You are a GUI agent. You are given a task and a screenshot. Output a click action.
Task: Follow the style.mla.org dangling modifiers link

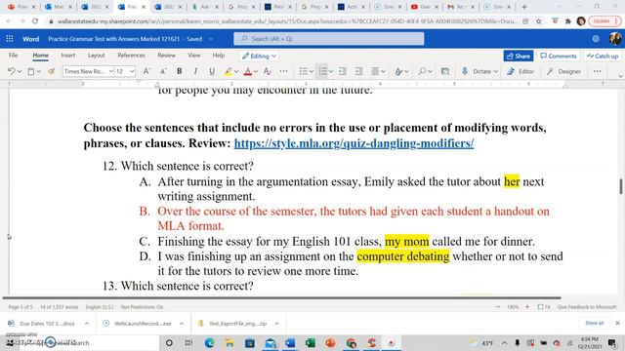pyautogui.click(x=354, y=143)
